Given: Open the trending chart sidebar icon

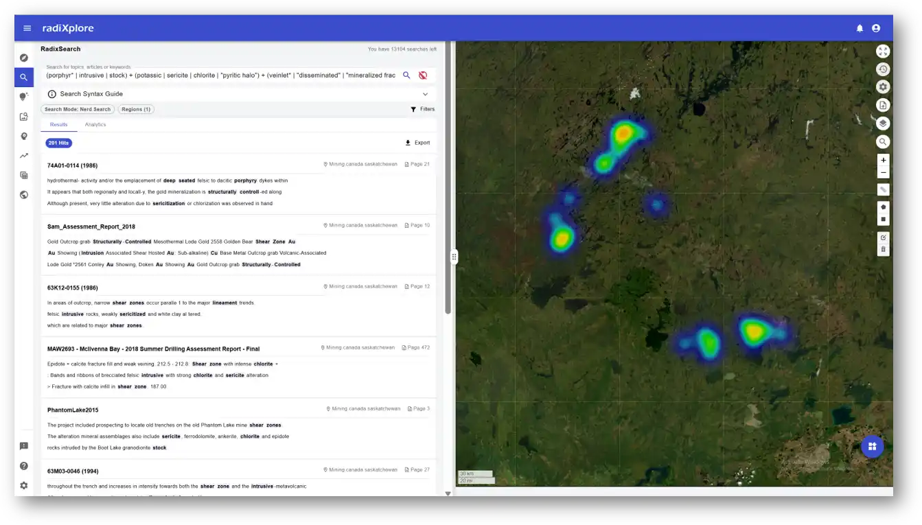Looking at the screenshot, I should 24,156.
